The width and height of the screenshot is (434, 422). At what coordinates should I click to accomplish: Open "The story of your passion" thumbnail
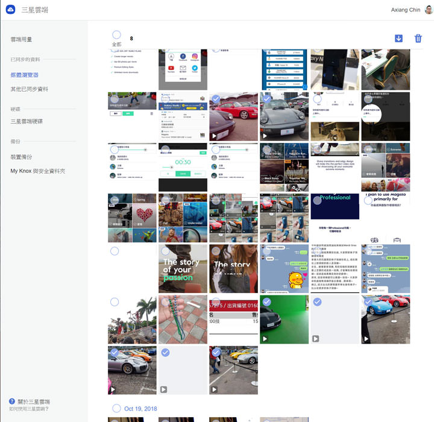point(183,269)
